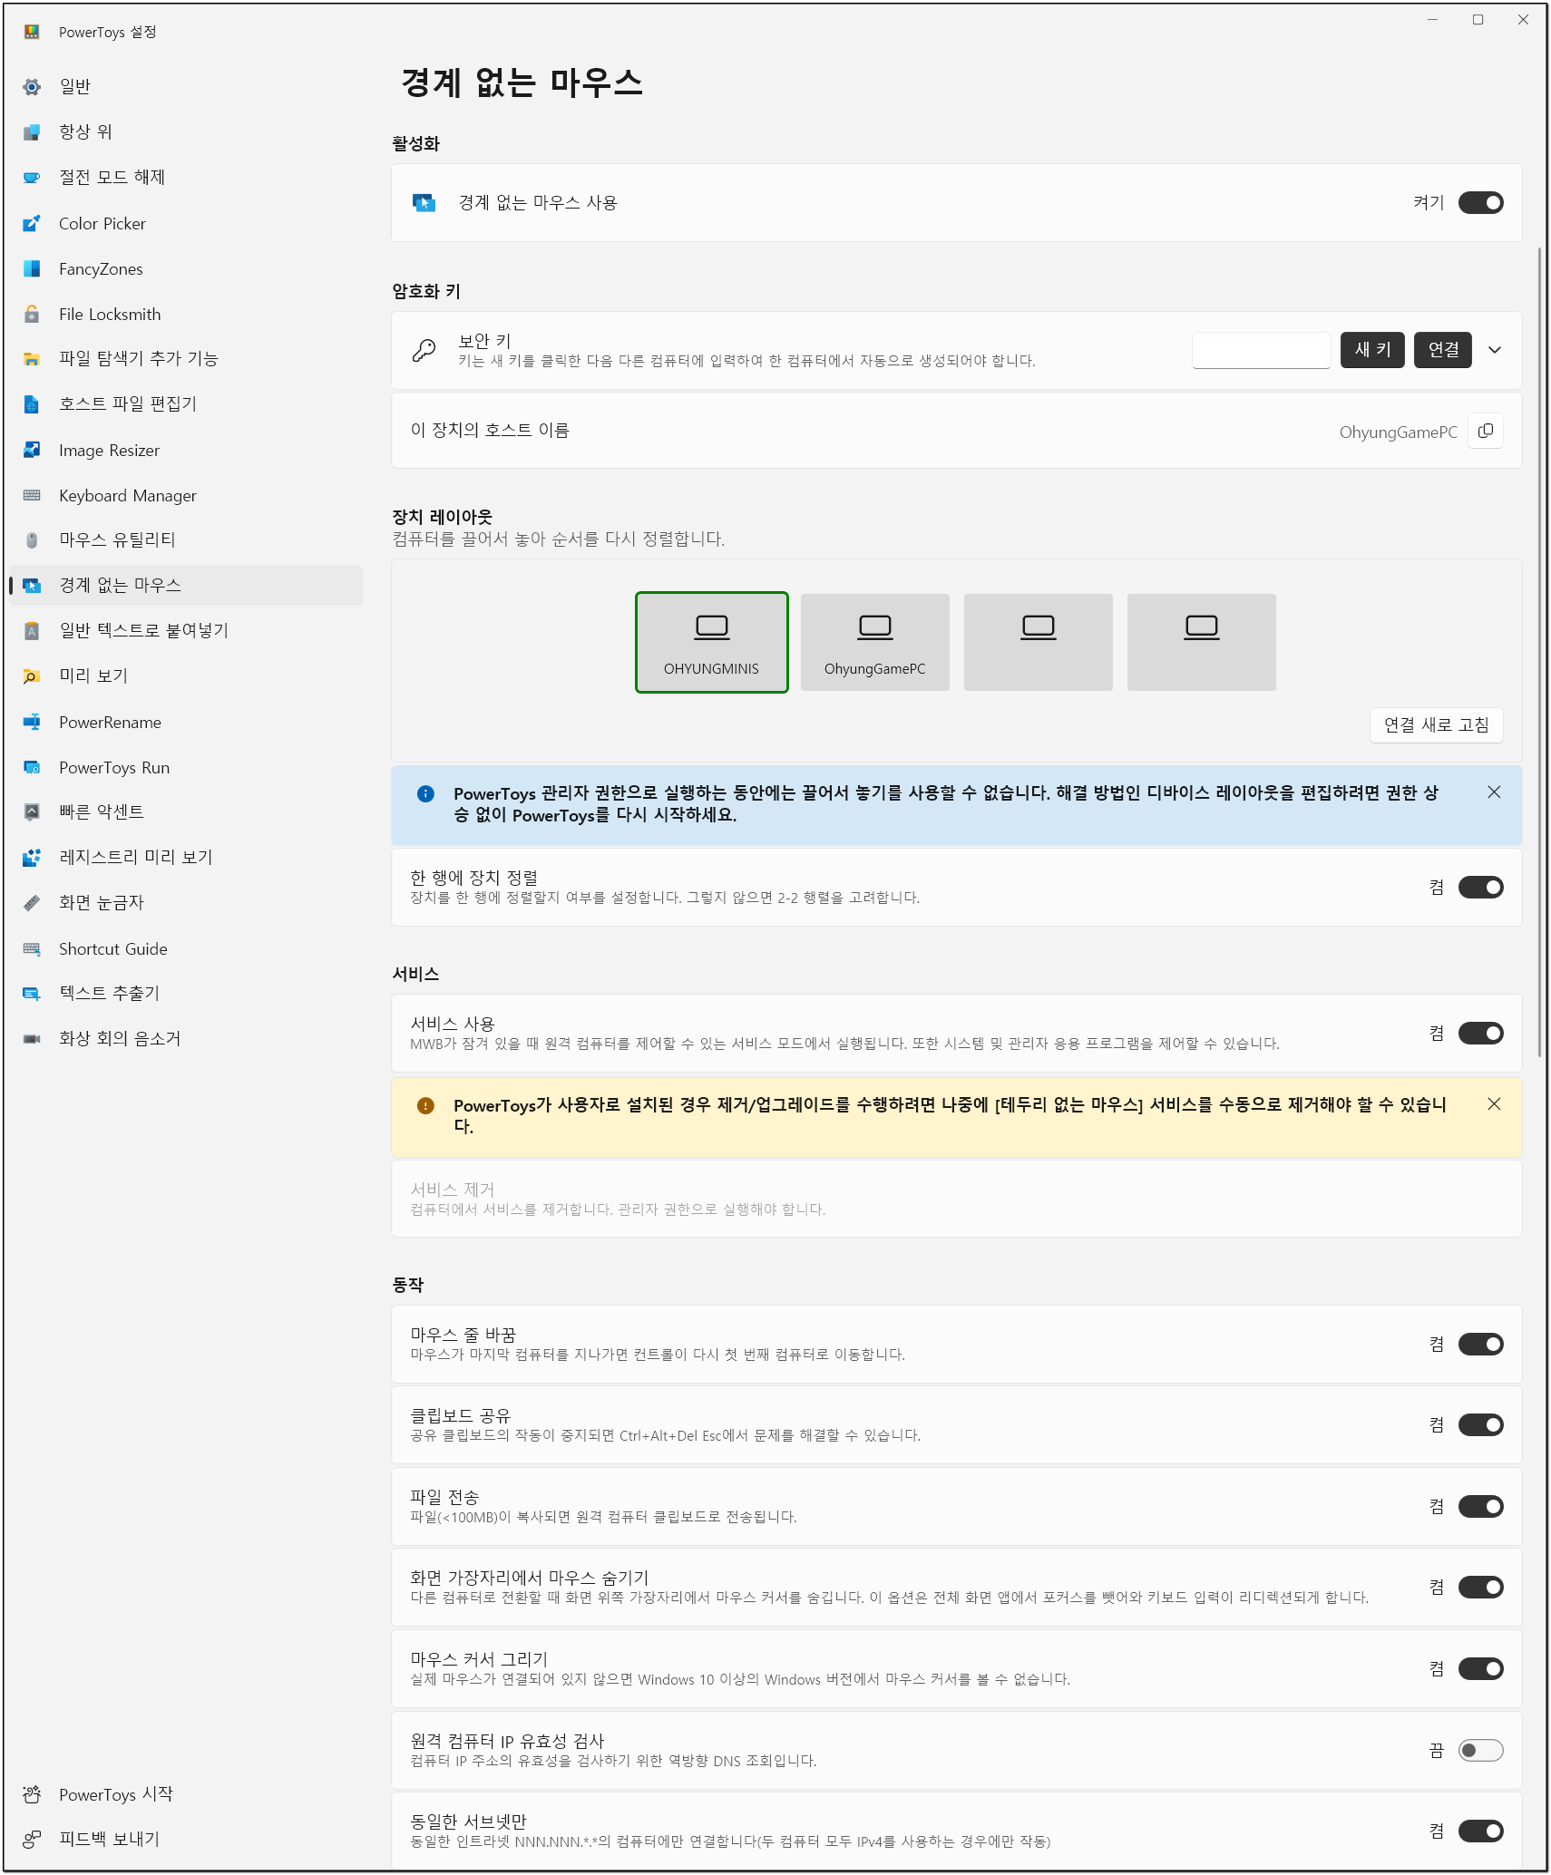Click the 서비스 제거 row
Screen dimensions: 1551x1875
click(956, 1199)
